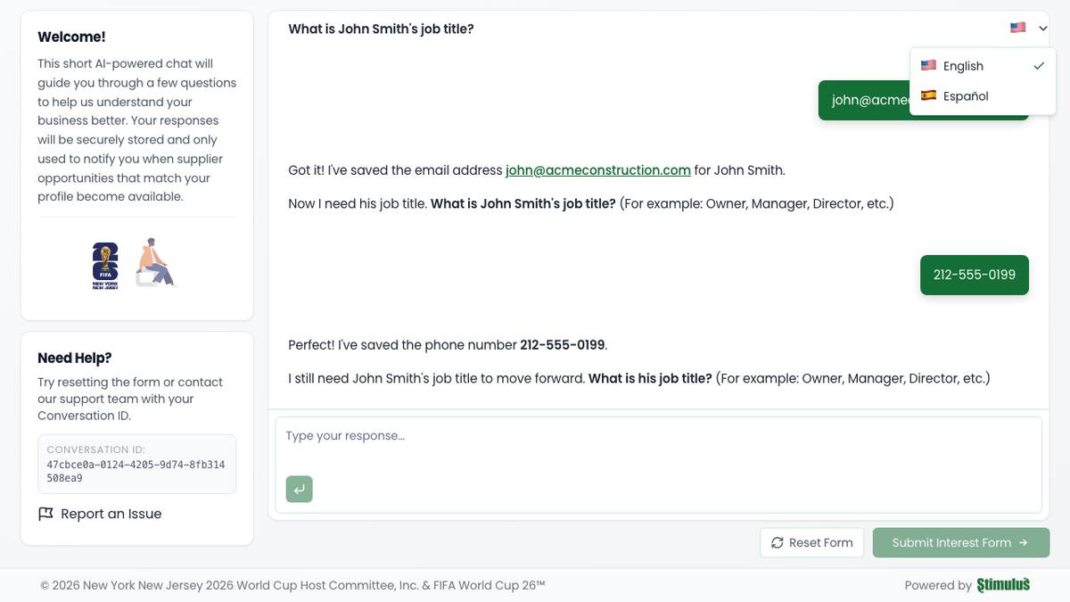The width and height of the screenshot is (1070, 602).
Task: Click the flag icon beside Report an Issue
Action: [45, 513]
